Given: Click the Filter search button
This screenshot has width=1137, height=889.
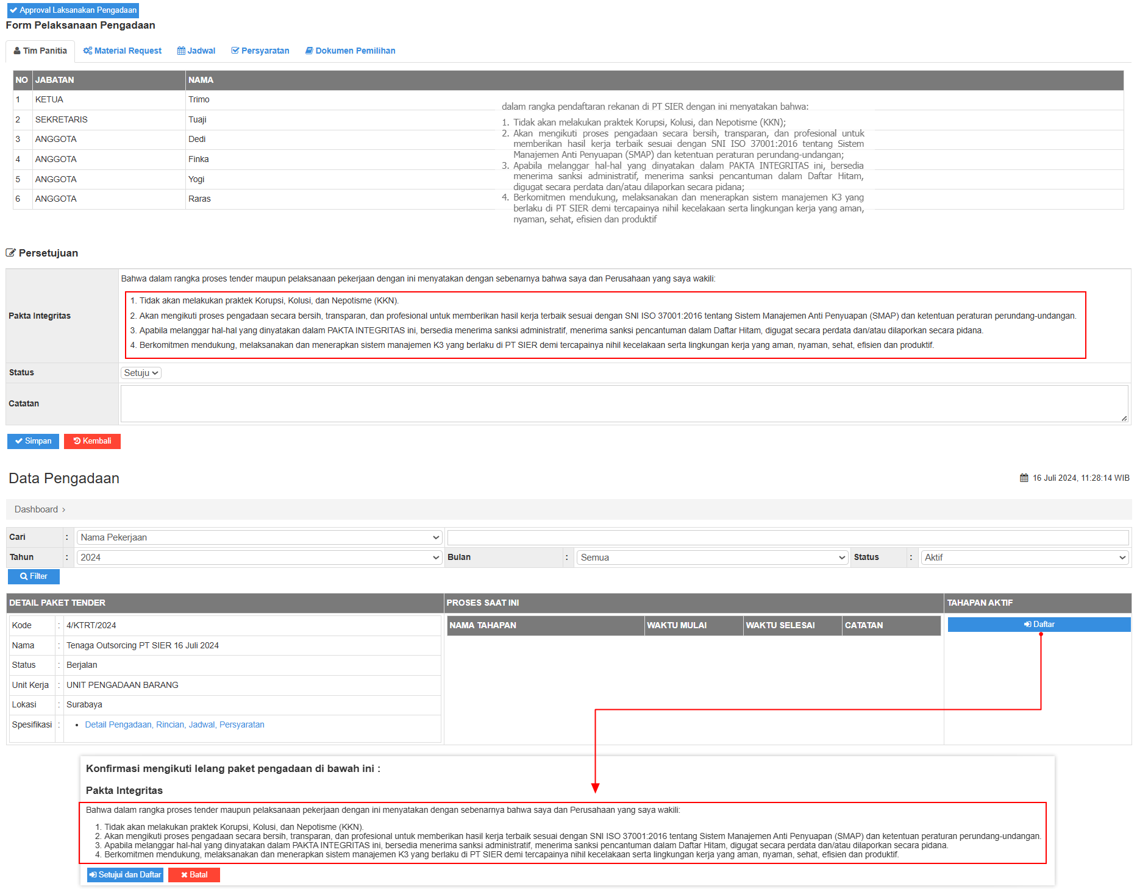Looking at the screenshot, I should 34,576.
